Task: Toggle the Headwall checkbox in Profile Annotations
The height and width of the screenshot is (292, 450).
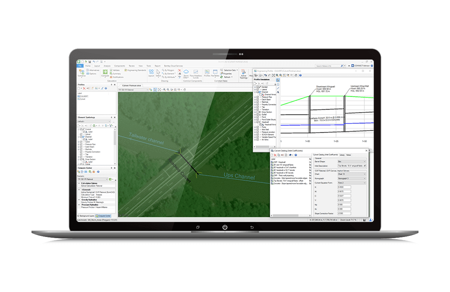Action: click(258, 122)
